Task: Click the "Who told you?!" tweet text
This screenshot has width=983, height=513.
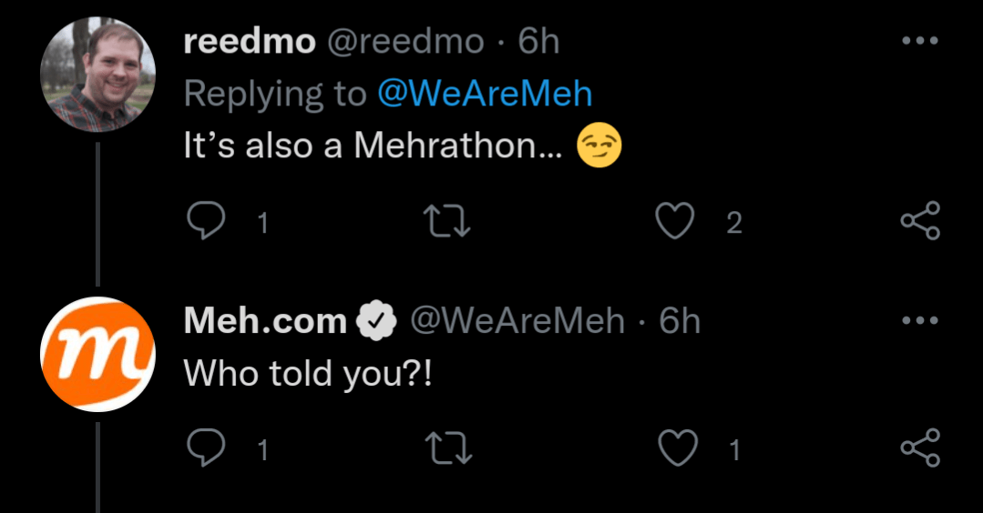Action: point(307,374)
